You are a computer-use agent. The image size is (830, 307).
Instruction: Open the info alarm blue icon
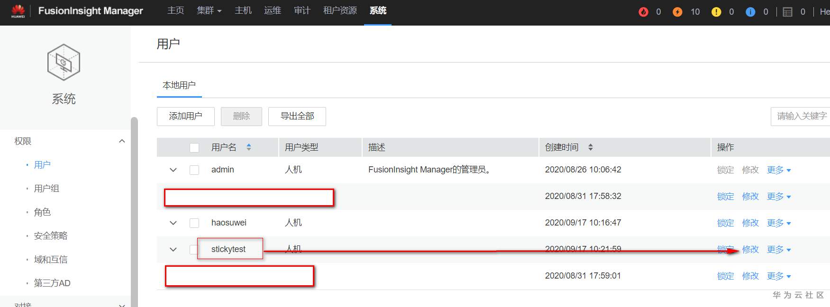pyautogui.click(x=750, y=12)
